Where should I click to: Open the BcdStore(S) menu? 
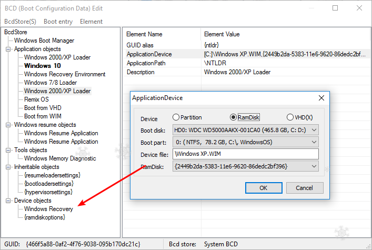tap(20, 22)
